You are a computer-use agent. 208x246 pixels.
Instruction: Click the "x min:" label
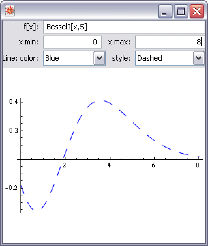[x=29, y=42]
